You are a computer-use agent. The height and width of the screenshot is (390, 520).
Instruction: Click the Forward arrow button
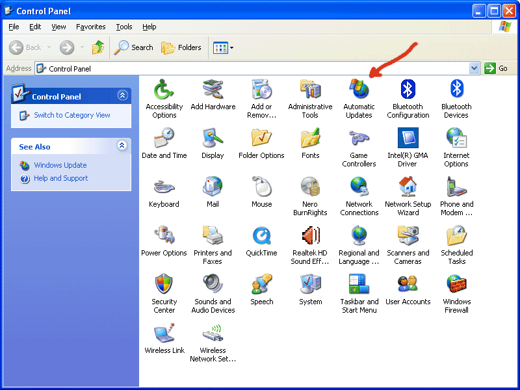click(x=67, y=47)
